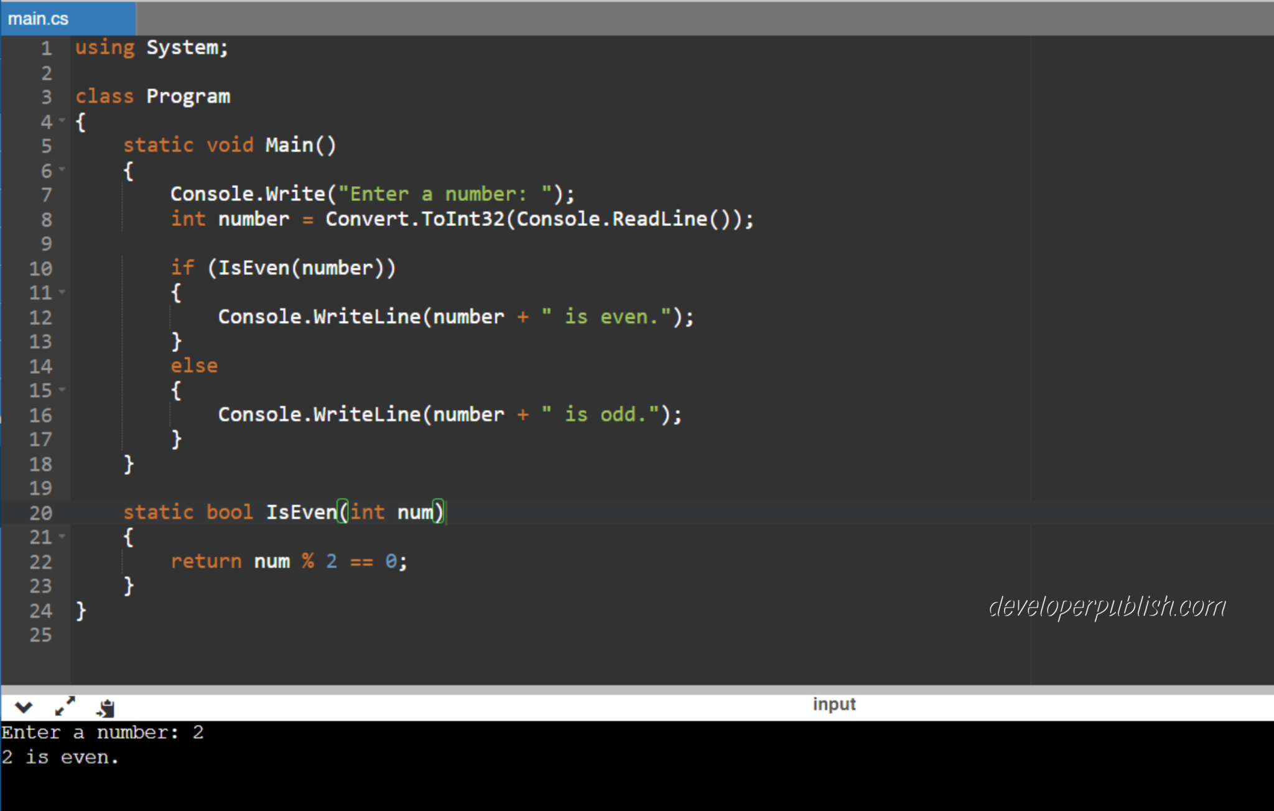Screen dimensions: 1274x811
Task: Place cursor inside the IsEven method name
Action: 303,512
